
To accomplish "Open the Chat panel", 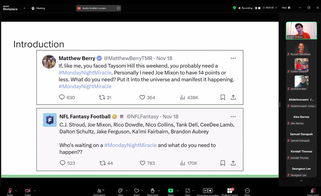I will pyautogui.click(x=120, y=192).
